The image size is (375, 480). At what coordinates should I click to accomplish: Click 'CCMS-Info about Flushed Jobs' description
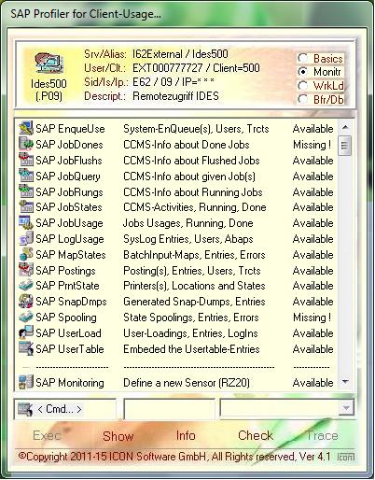click(x=191, y=161)
